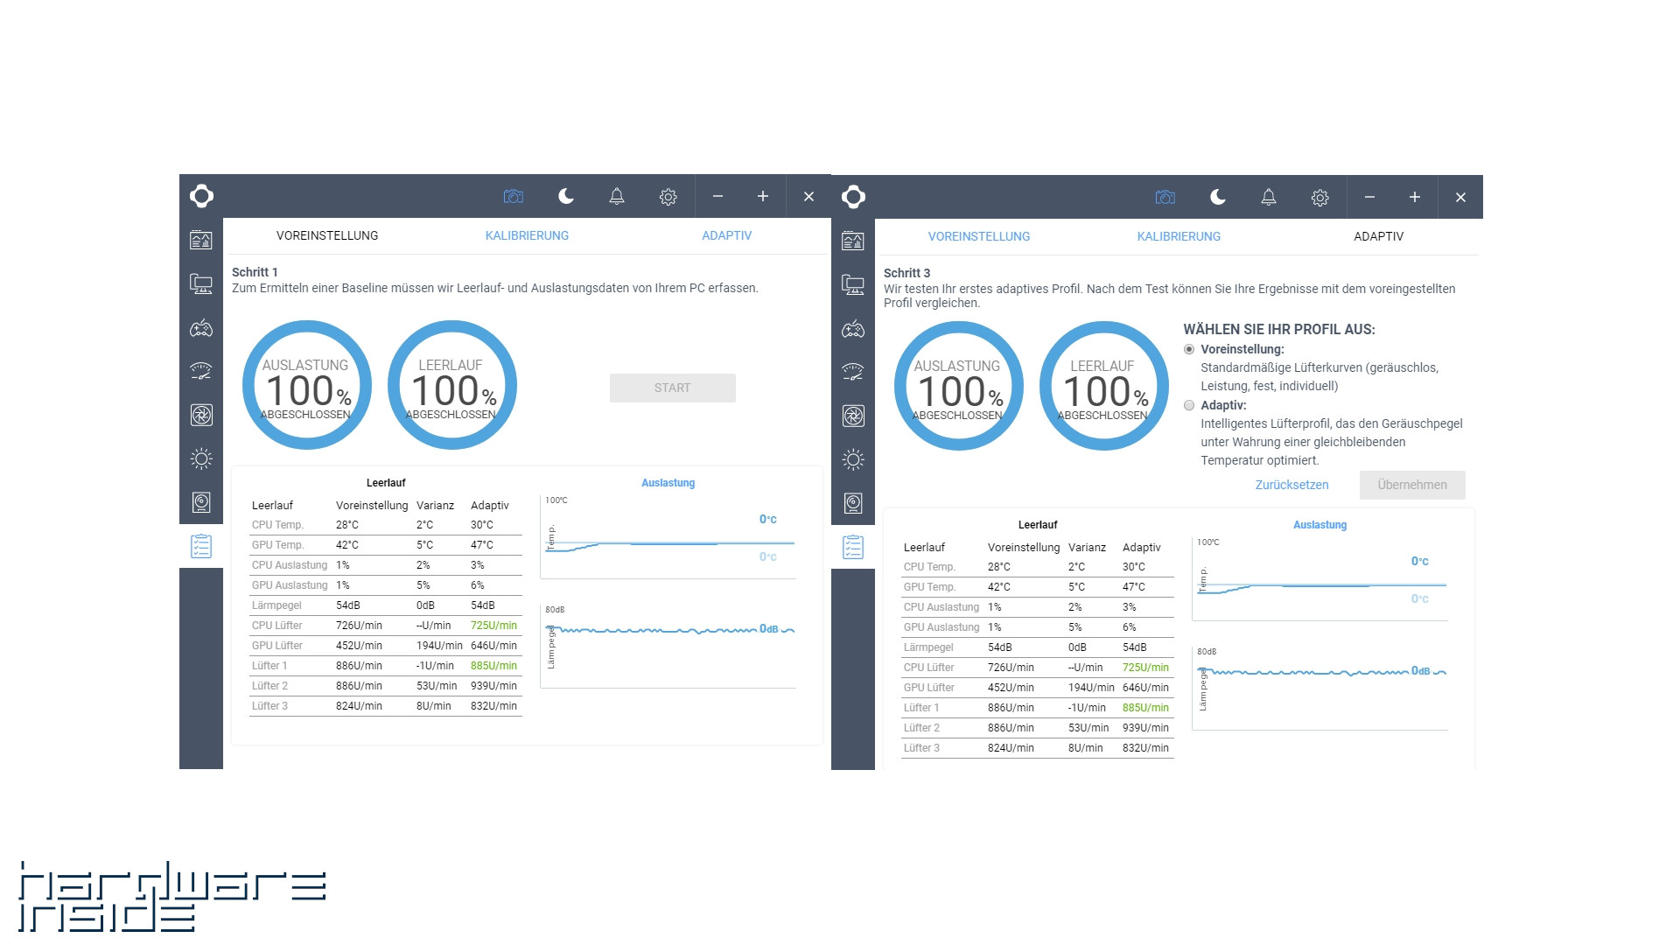The width and height of the screenshot is (1680, 945).
Task: Click Leerlauf table header in left window
Action: point(386,483)
